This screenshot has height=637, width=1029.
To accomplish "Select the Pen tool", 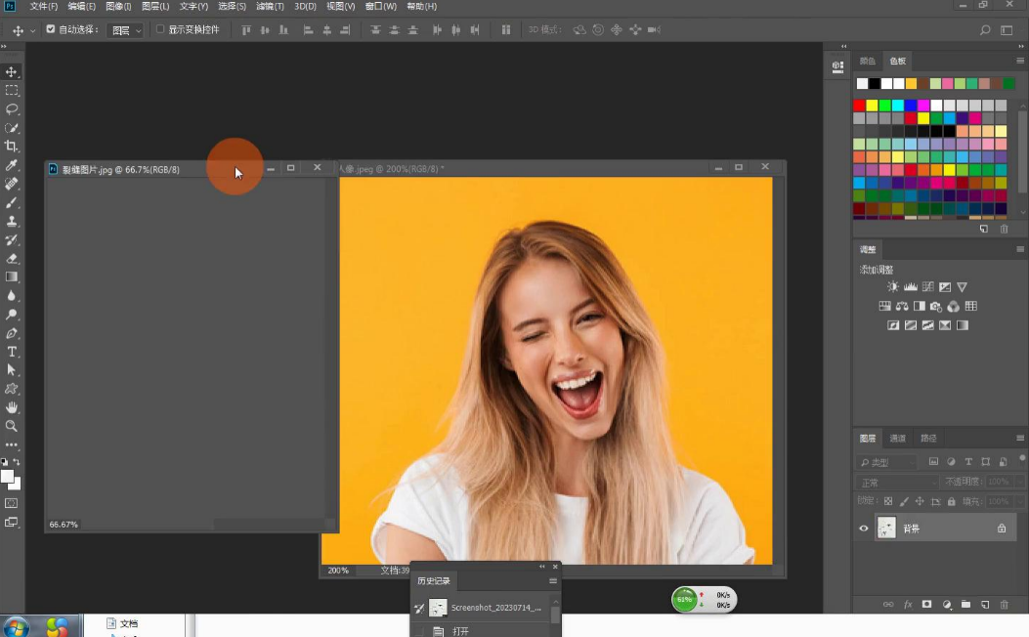I will coord(12,333).
